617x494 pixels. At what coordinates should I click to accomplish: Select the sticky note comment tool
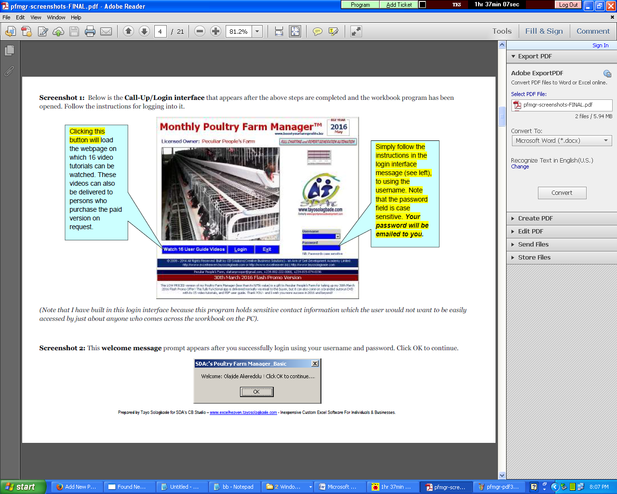[318, 31]
